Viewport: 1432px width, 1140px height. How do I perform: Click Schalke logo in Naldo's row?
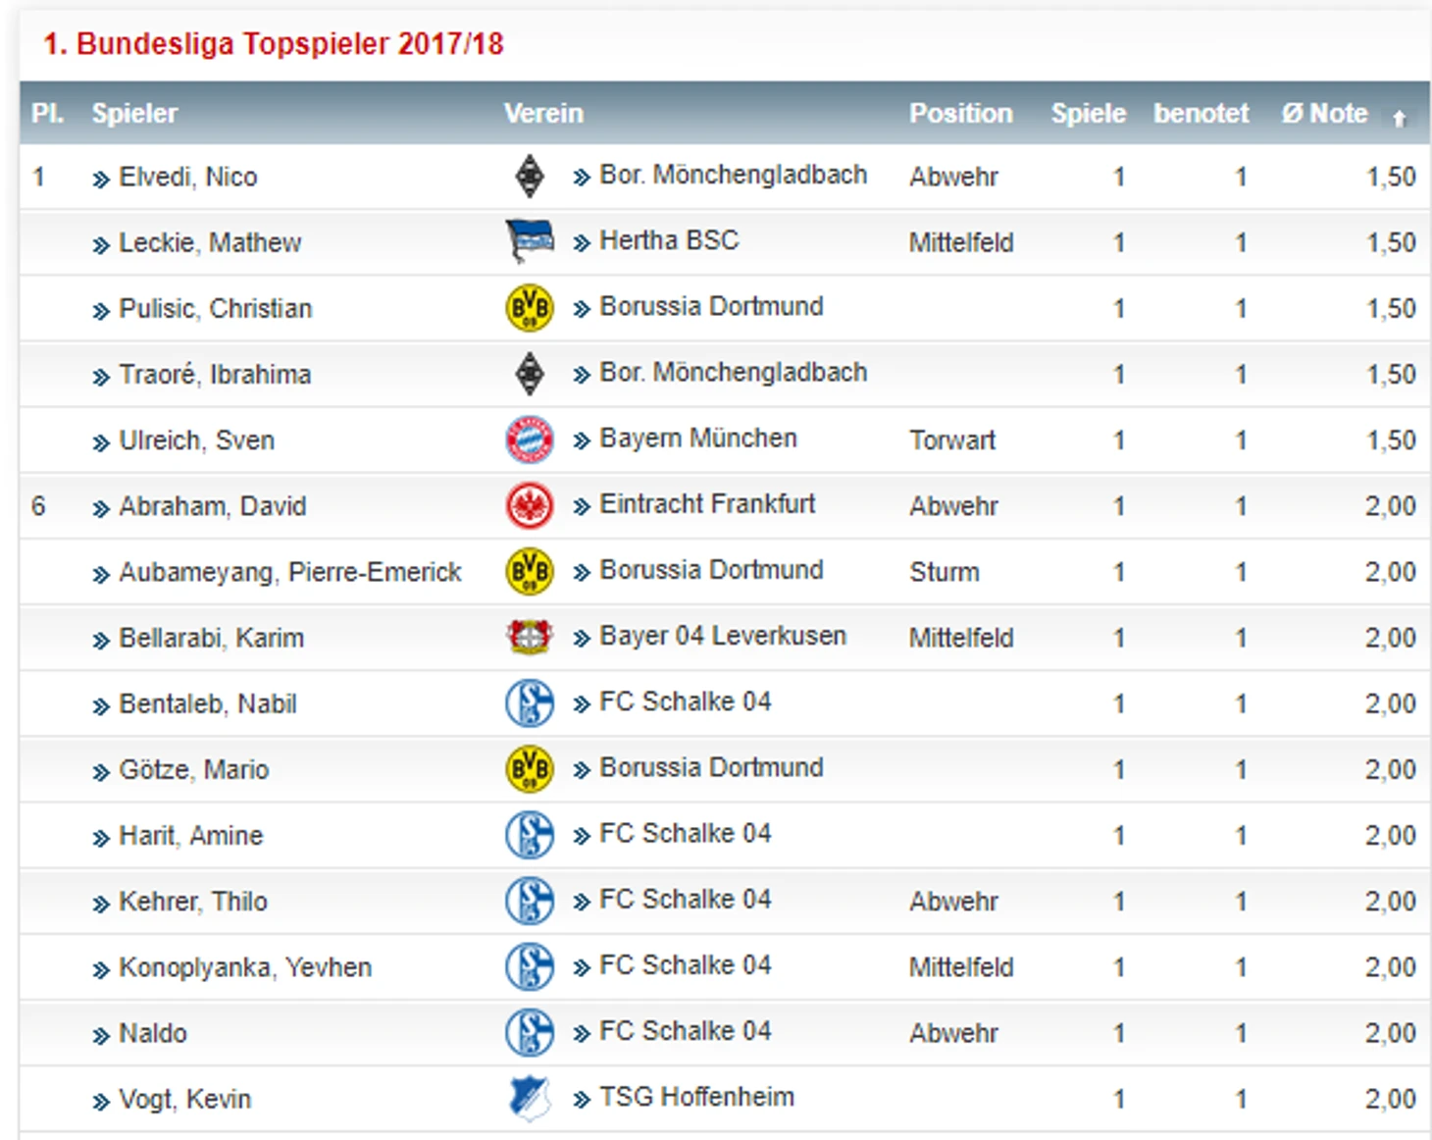530,1032
